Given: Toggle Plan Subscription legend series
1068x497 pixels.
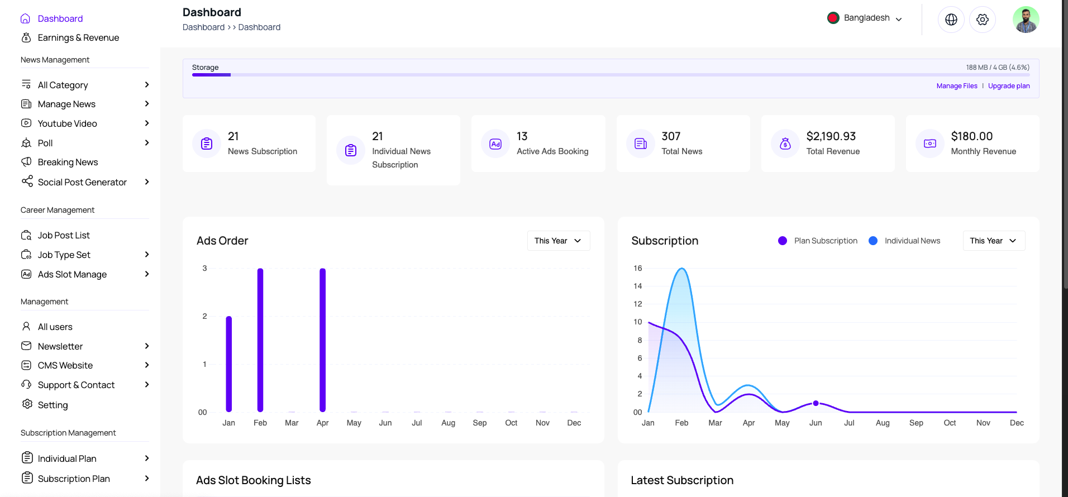Looking at the screenshot, I should tap(817, 241).
